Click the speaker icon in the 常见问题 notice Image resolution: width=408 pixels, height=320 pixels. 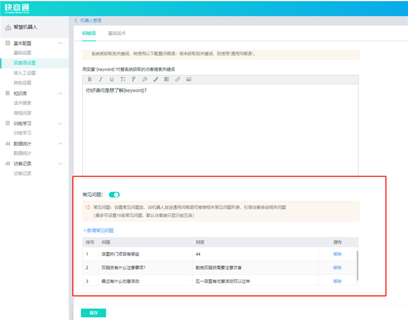[x=88, y=207]
